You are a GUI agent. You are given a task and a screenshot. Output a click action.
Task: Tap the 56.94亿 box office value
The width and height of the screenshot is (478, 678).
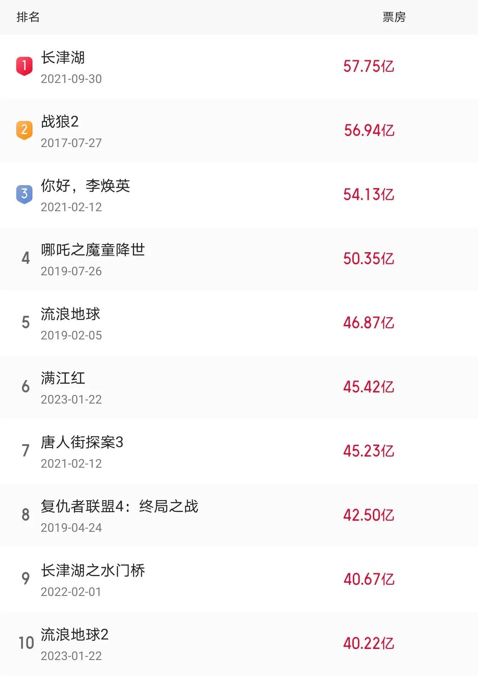pos(369,130)
